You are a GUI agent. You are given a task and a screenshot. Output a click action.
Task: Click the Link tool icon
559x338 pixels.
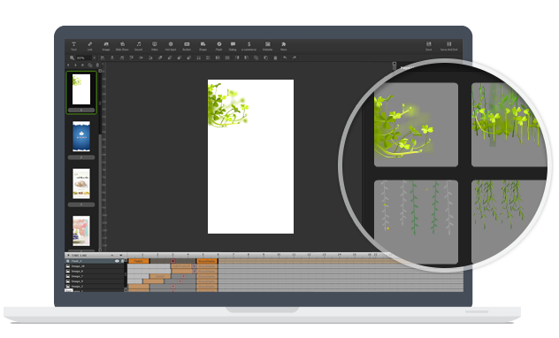pos(90,46)
